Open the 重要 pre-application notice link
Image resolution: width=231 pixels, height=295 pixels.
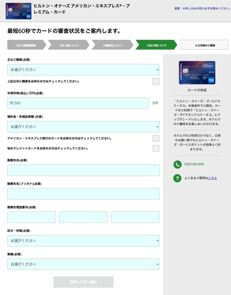pyautogui.click(x=202, y=8)
